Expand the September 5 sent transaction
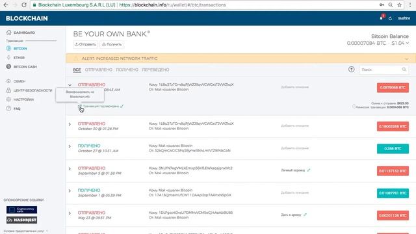416x234 pixels. (x=70, y=169)
